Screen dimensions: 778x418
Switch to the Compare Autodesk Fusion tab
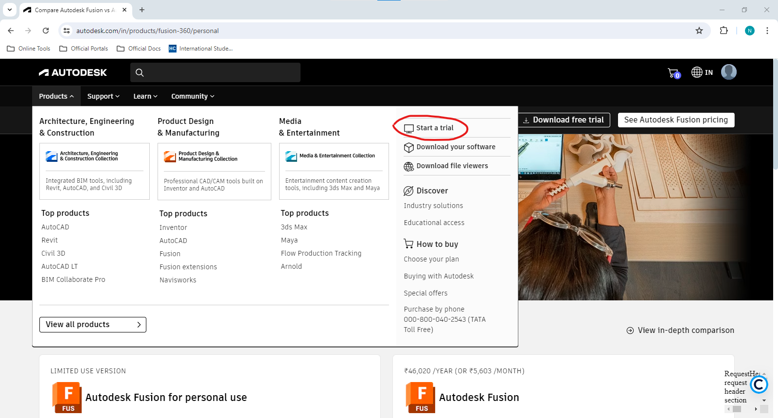[75, 10]
